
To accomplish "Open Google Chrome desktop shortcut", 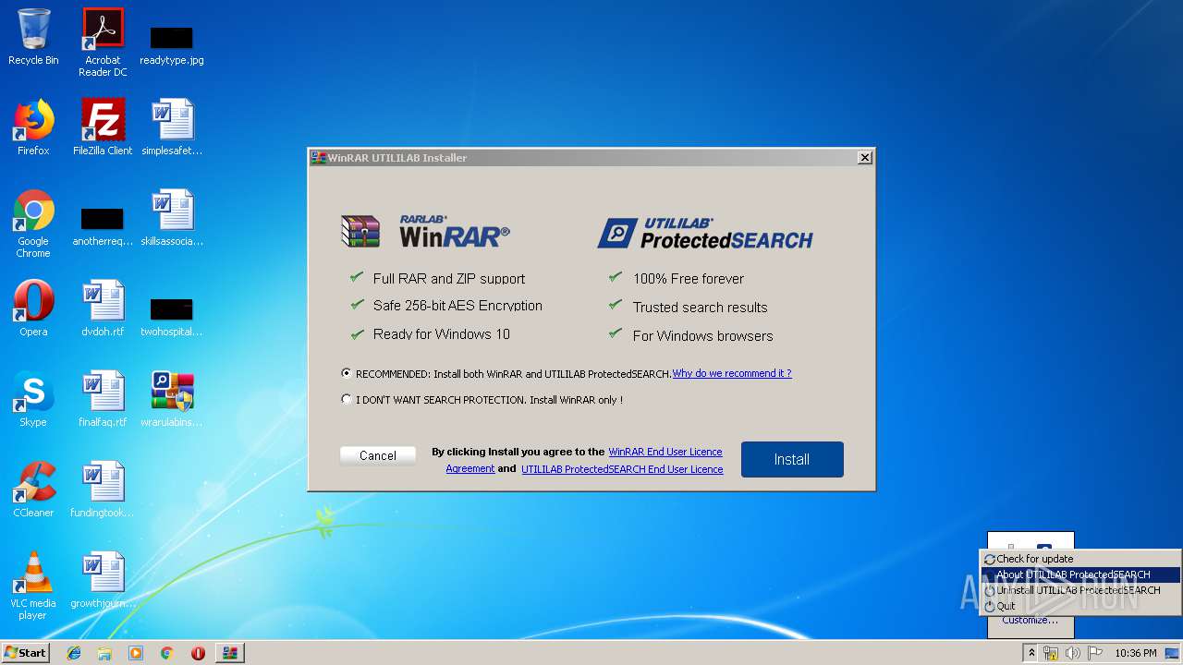I will click(x=33, y=224).
